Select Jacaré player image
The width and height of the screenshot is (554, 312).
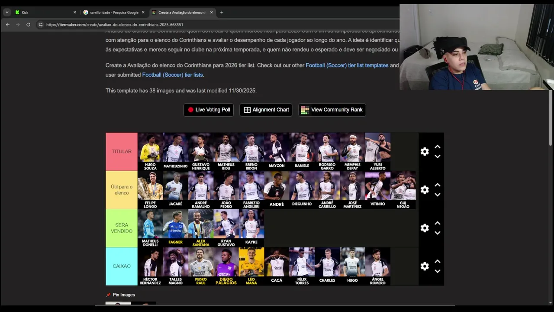coord(175,190)
